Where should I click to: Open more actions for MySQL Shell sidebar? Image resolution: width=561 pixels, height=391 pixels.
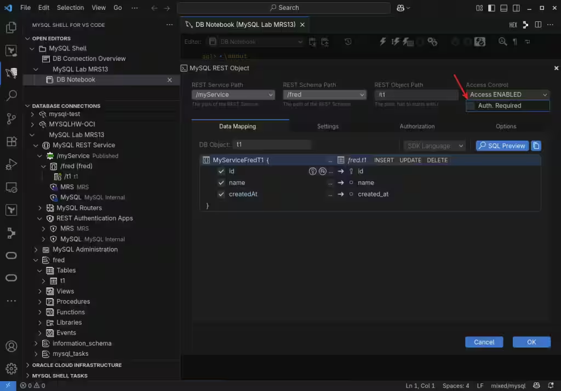click(170, 25)
